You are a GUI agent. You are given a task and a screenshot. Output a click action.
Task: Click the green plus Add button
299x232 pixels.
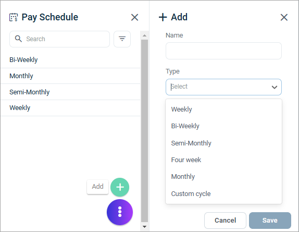coord(120,187)
